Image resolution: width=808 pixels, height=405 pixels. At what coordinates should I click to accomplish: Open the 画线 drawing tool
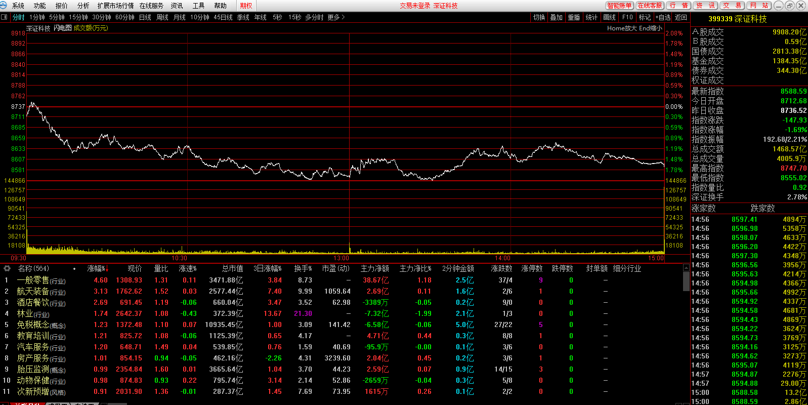pyautogui.click(x=609, y=17)
